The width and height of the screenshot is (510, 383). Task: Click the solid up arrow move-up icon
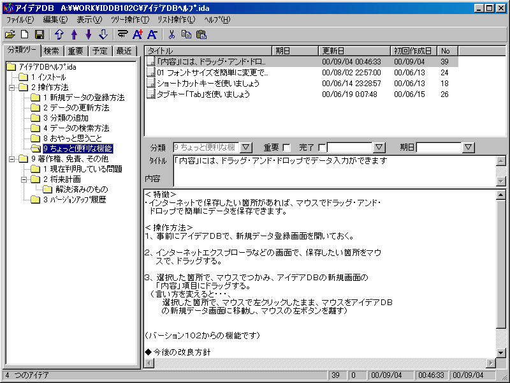74,34
